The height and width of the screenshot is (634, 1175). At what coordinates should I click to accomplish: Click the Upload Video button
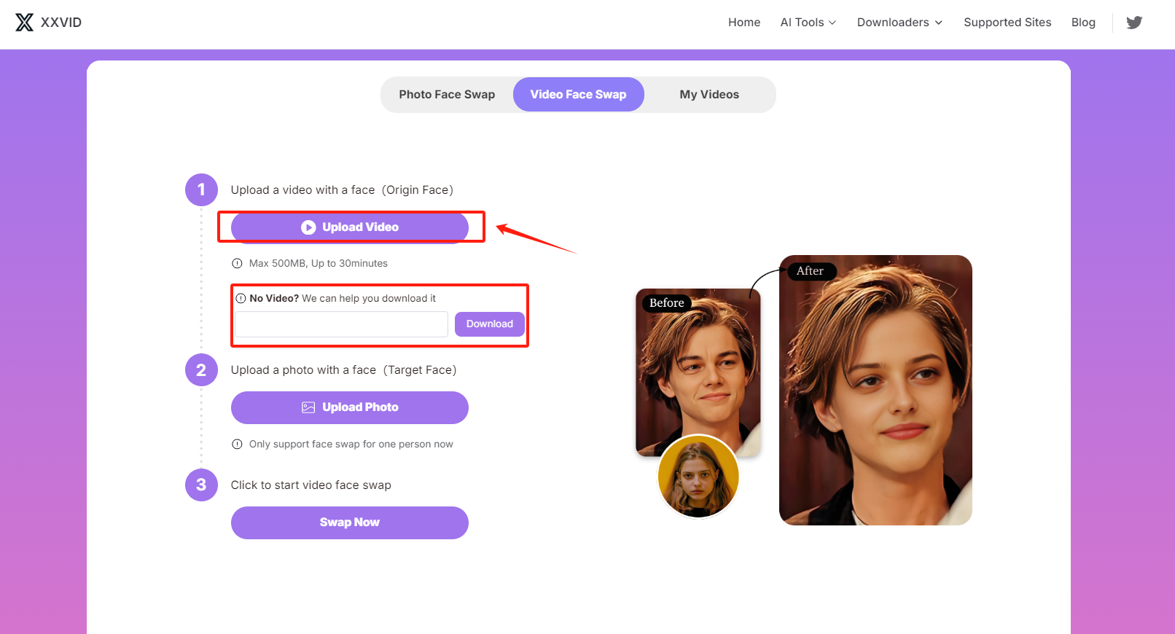350,227
